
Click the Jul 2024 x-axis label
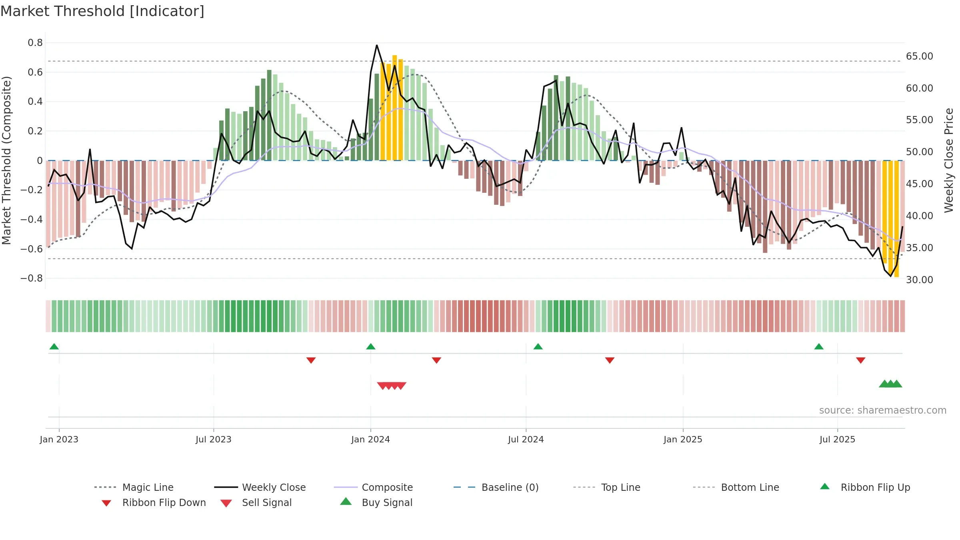tap(526, 439)
